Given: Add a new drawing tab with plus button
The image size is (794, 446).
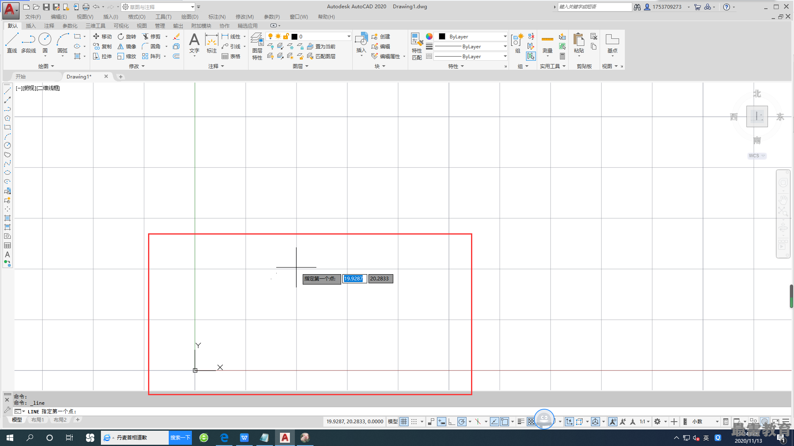Looking at the screenshot, I should [120, 76].
